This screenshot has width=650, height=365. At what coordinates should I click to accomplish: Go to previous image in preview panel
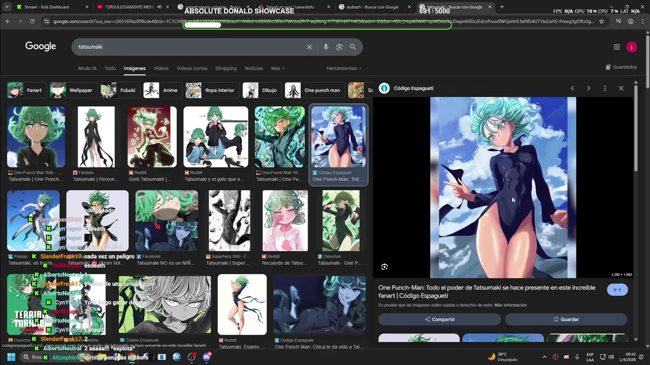[572, 88]
